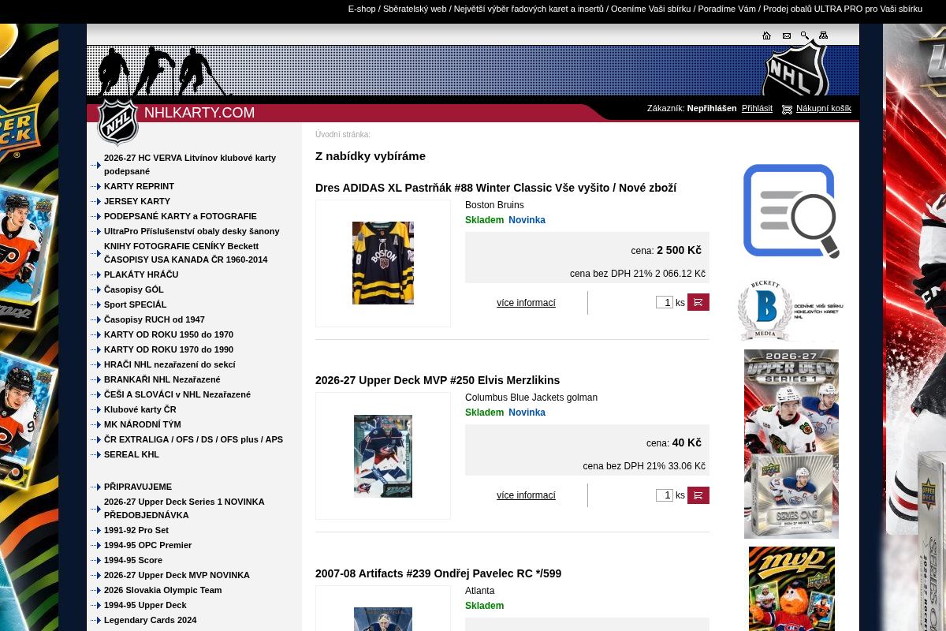Open 1994-95 Score category
Image resolution: width=946 pixels, height=631 pixels.
[x=133, y=560]
